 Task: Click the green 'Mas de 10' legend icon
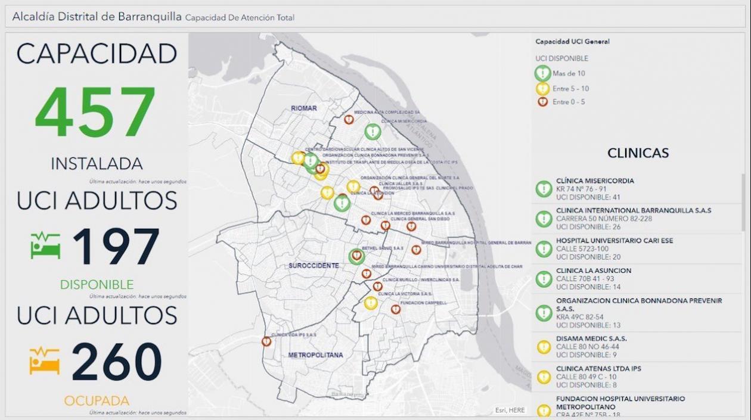pyautogui.click(x=542, y=73)
